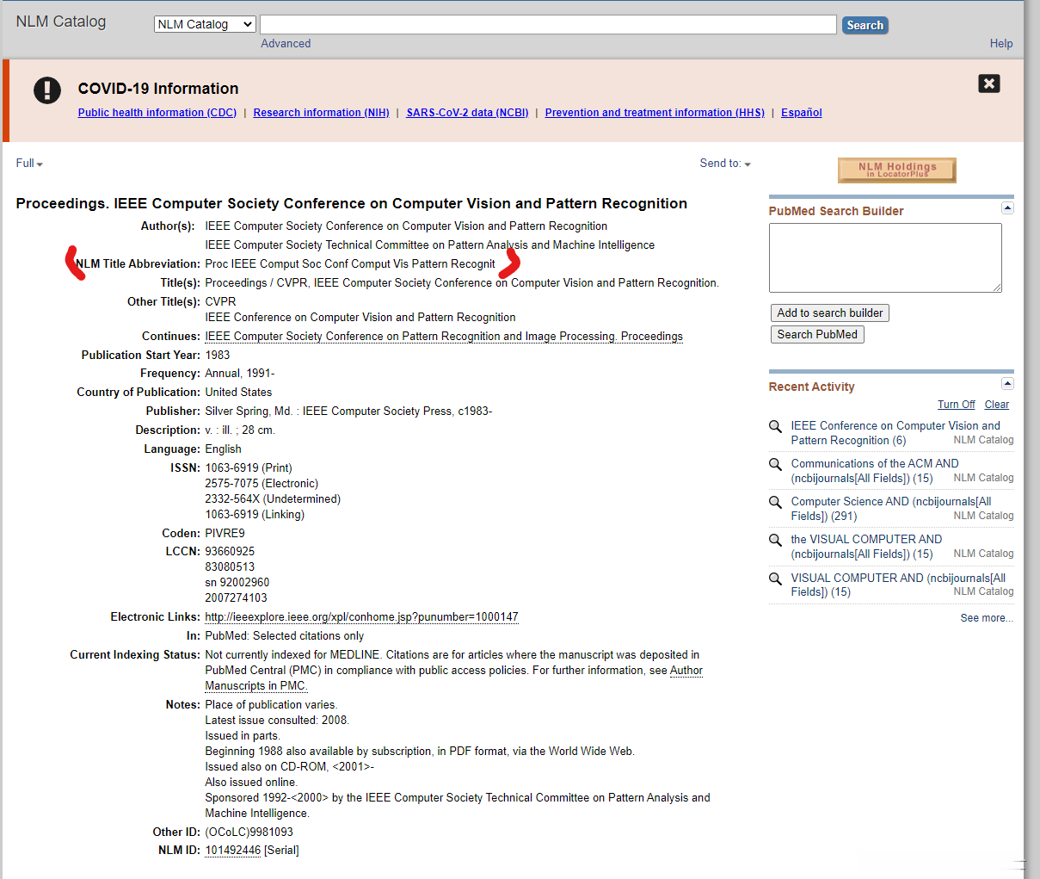Viewport: 1040px width, 879px height.
Task: Click magnifier icon beside Computer Science AND search
Action: coord(775,503)
